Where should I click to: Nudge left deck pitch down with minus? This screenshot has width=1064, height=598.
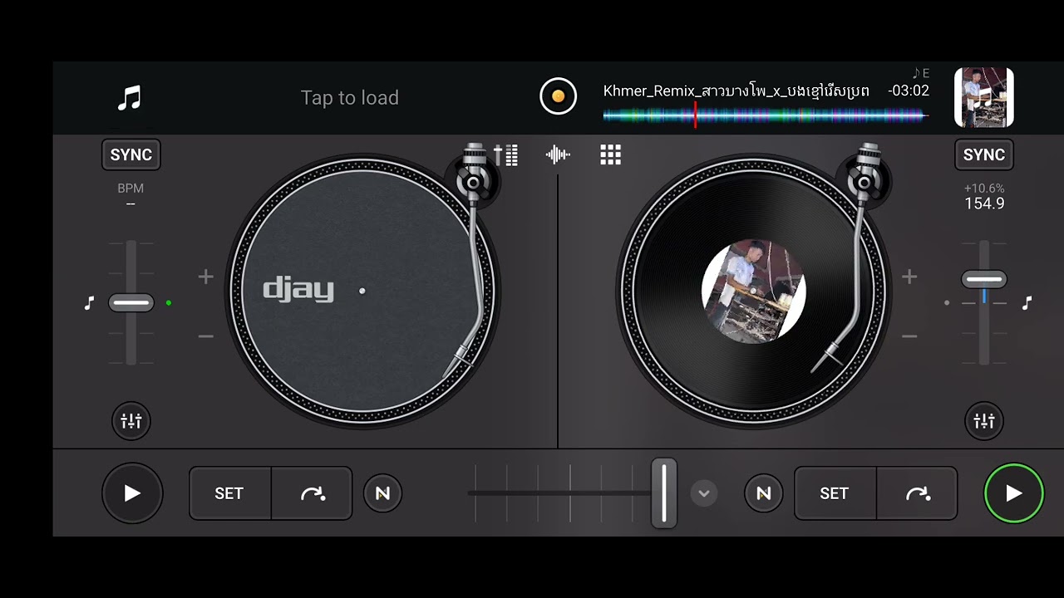(x=205, y=336)
